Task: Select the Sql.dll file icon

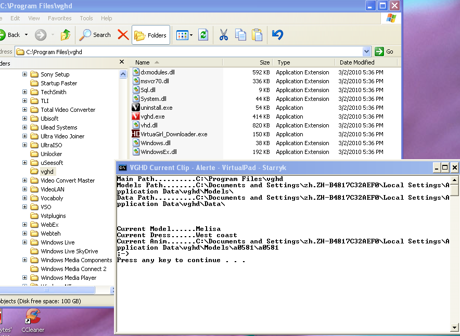Action: pyautogui.click(x=136, y=89)
